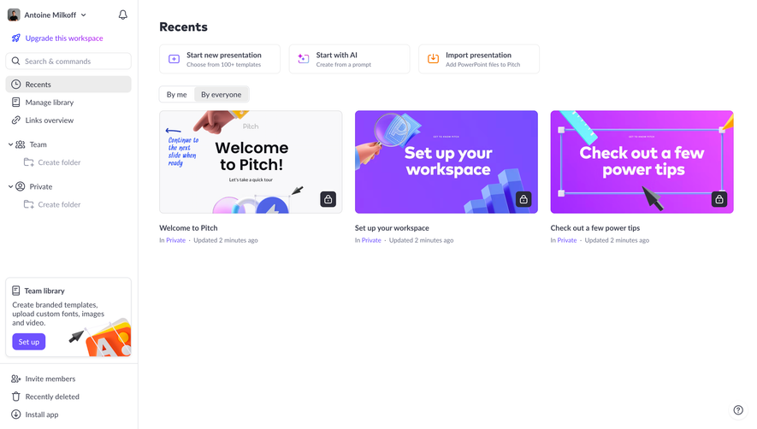Create folder under Private
The width and height of the screenshot is (757, 429).
59,204
